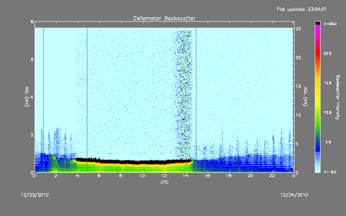Click the vertical gray marker line near 15 UTC

coord(196,100)
